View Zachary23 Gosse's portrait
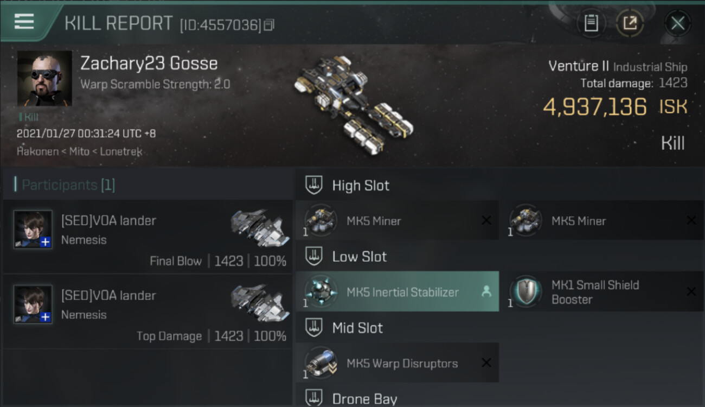Screen dimensions: 705x407 (44, 78)
